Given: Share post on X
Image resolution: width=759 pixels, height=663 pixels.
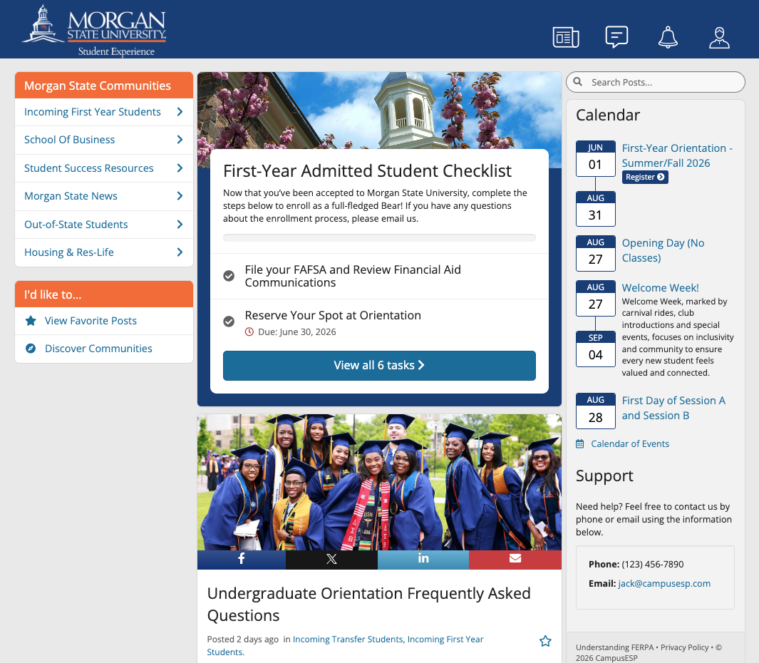Looking at the screenshot, I should pyautogui.click(x=331, y=559).
